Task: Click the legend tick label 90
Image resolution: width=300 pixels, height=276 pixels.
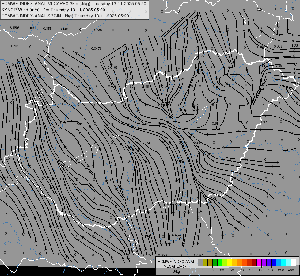Action: 251,270
